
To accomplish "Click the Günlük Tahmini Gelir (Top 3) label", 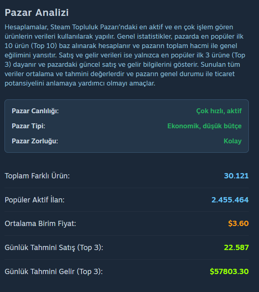I will [54, 272].
